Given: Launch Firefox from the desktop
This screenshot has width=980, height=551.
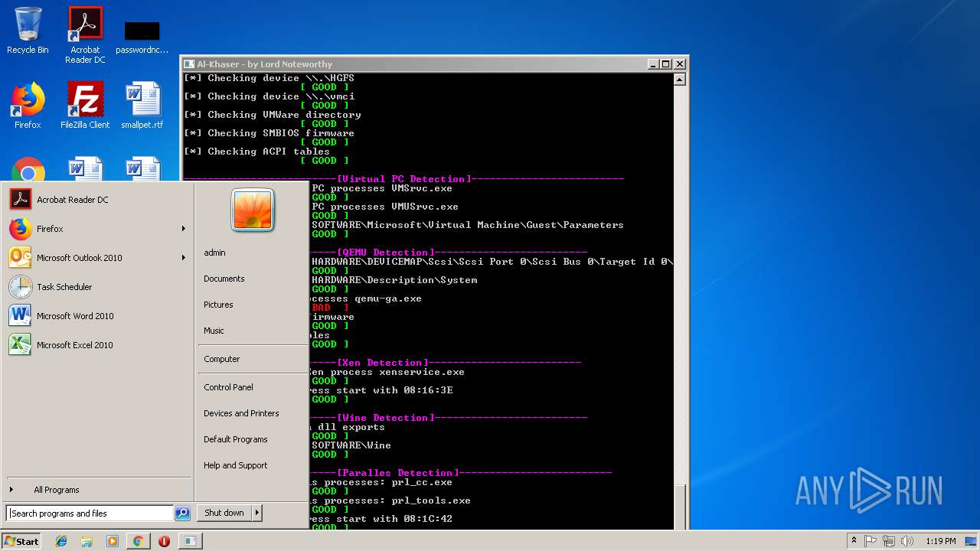Looking at the screenshot, I should pos(28,106).
